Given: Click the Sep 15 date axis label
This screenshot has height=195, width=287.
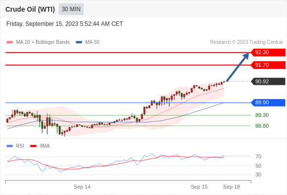Looking at the screenshot, I should coord(199,187).
